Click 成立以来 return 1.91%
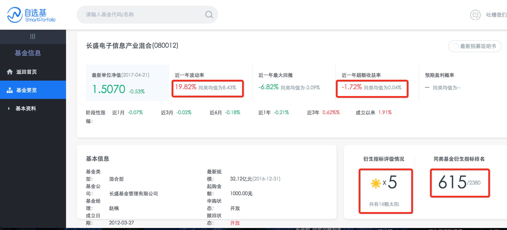This screenshot has width=507, height=230. click(385, 113)
